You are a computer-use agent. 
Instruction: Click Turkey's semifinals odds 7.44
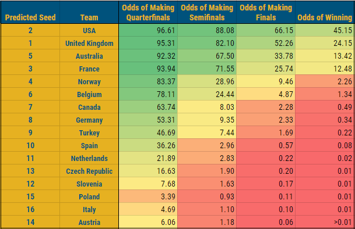coord(207,133)
